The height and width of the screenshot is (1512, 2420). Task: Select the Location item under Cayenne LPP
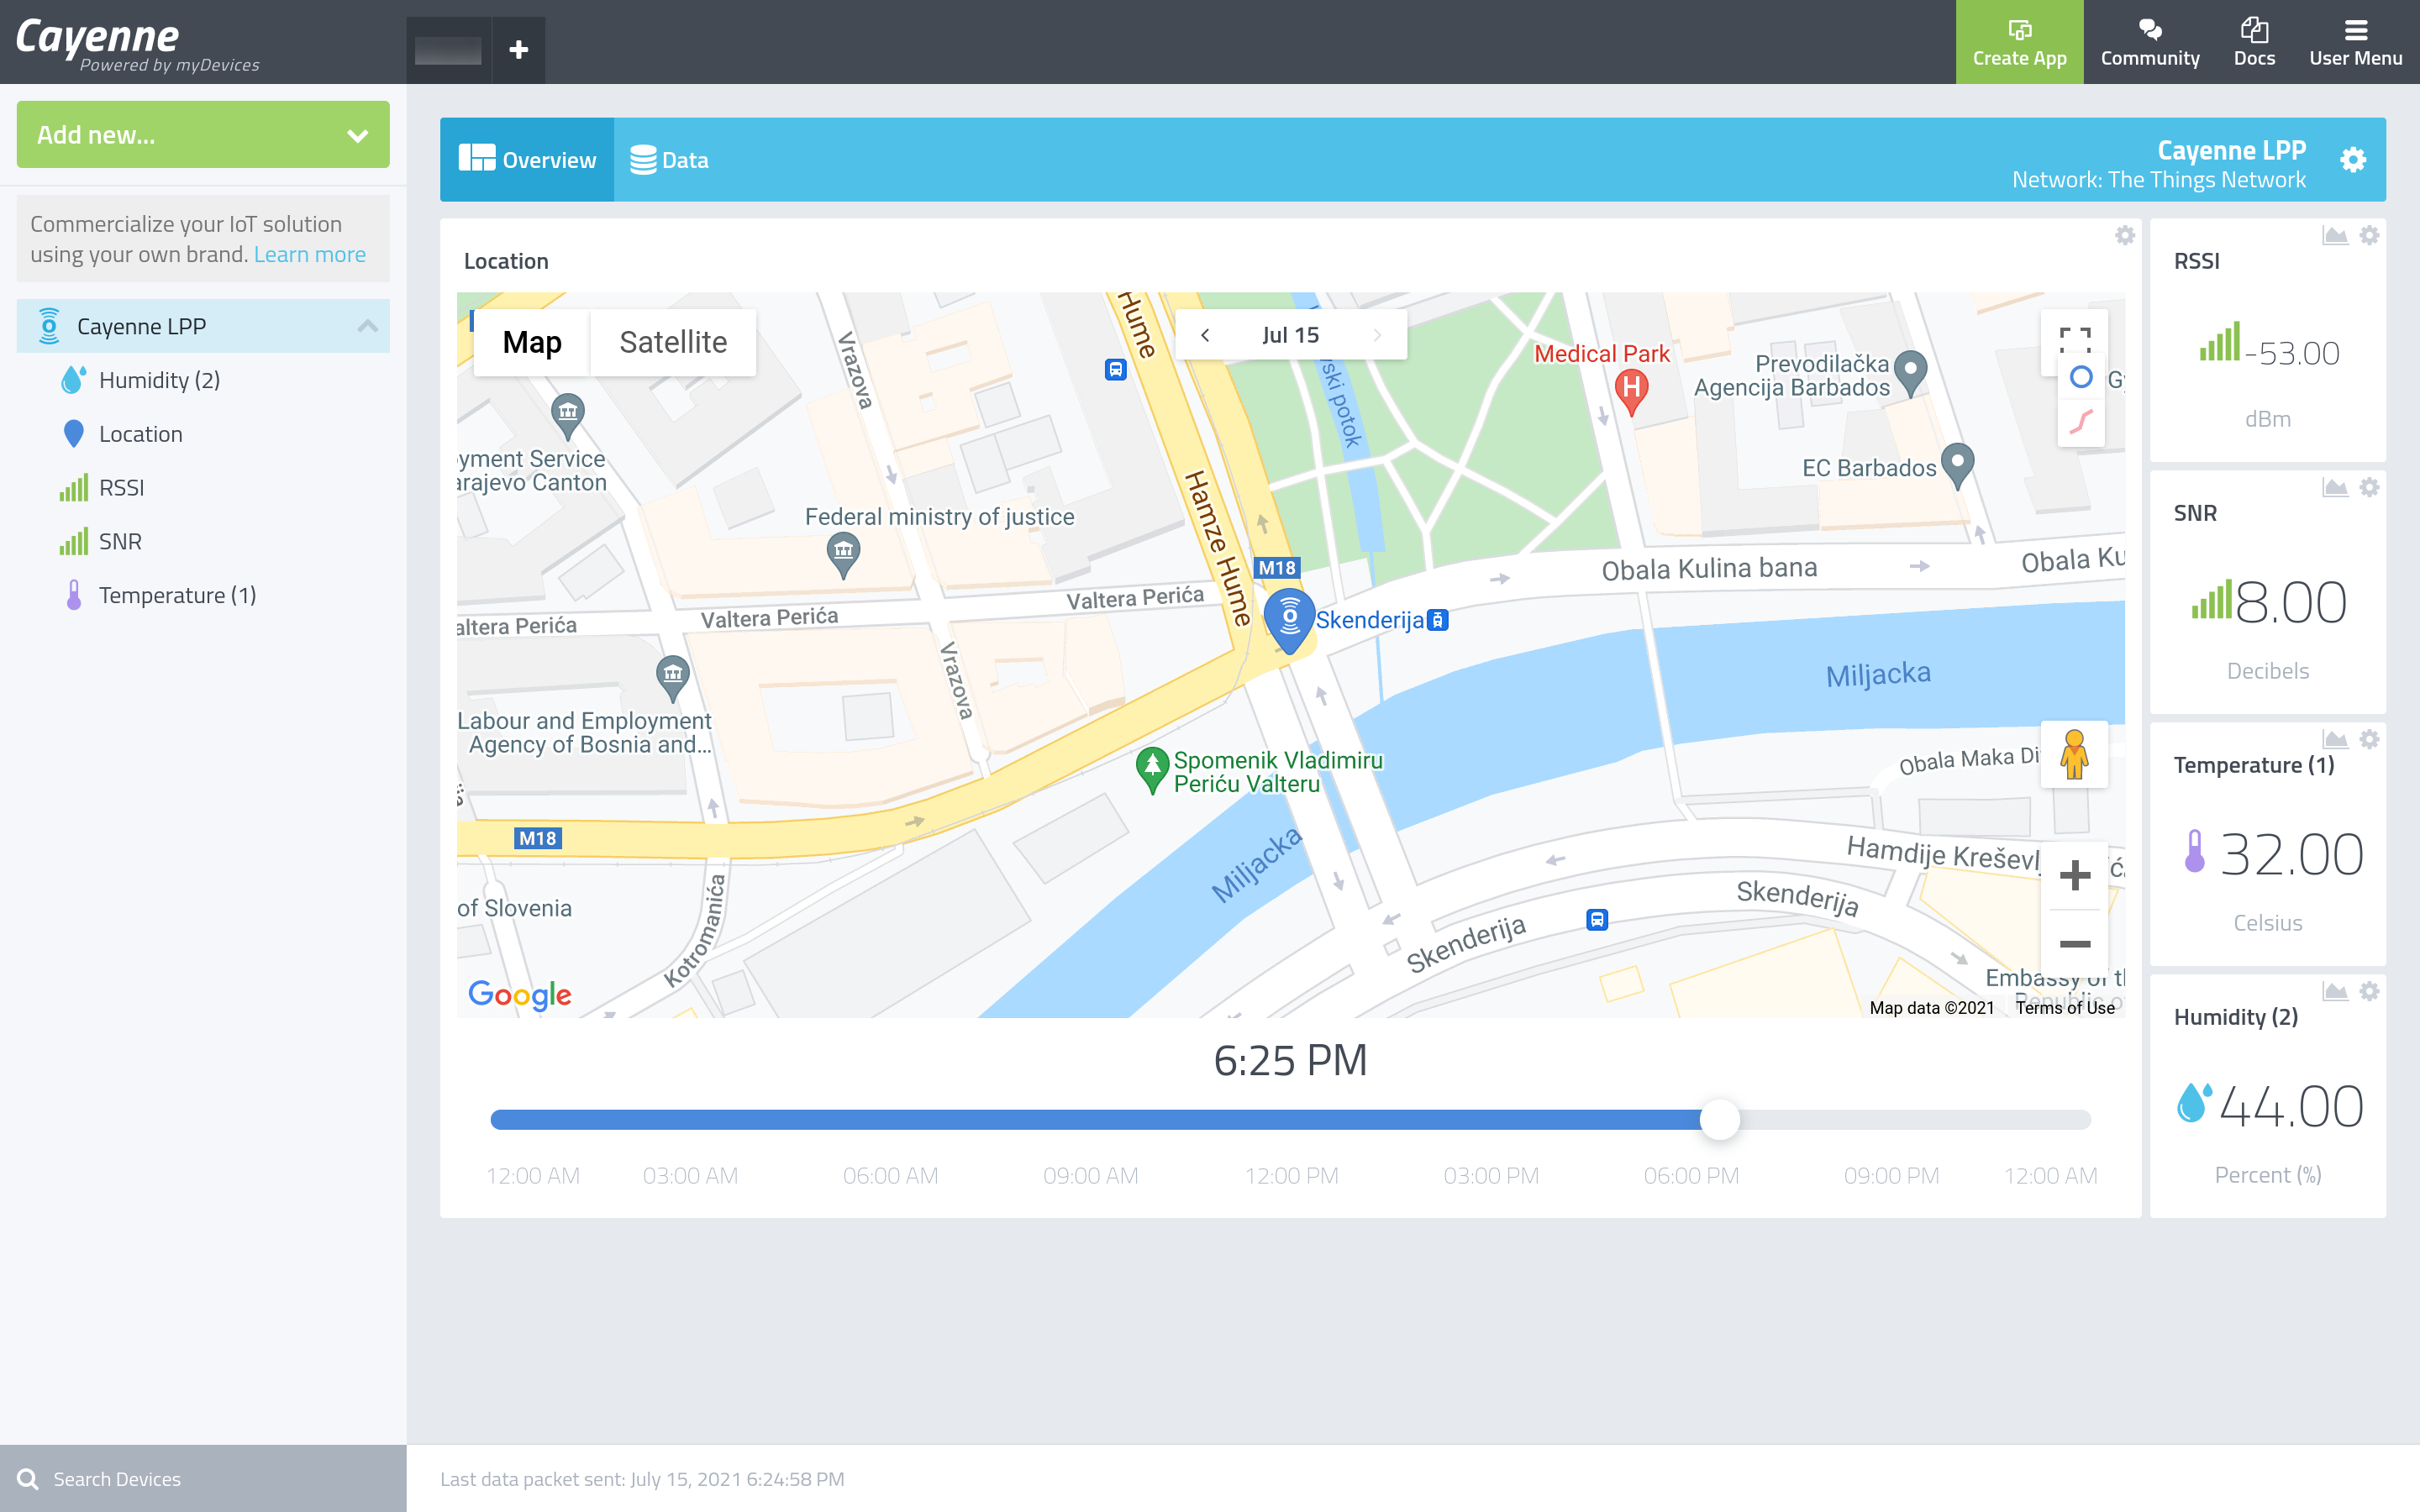140,433
